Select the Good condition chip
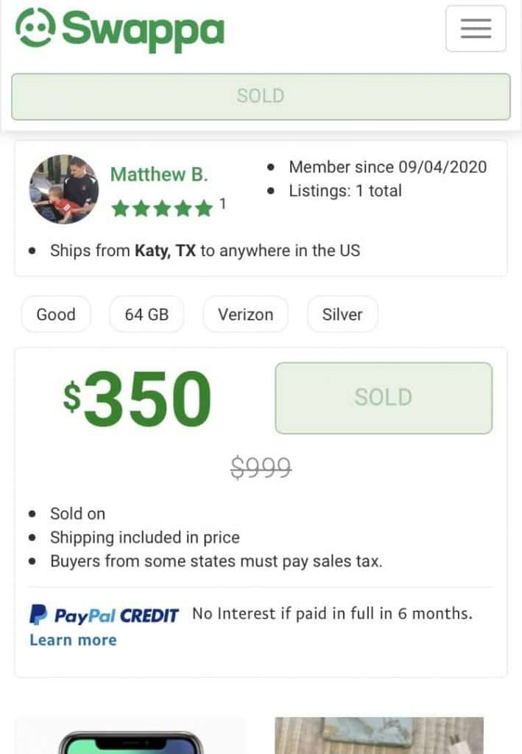 tap(55, 314)
